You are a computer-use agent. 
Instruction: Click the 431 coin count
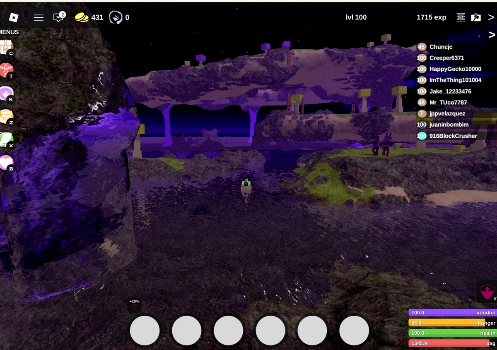coord(97,18)
